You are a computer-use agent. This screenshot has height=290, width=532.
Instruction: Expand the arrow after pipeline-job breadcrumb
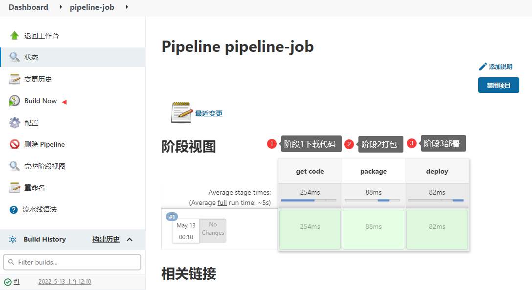pyautogui.click(x=127, y=7)
